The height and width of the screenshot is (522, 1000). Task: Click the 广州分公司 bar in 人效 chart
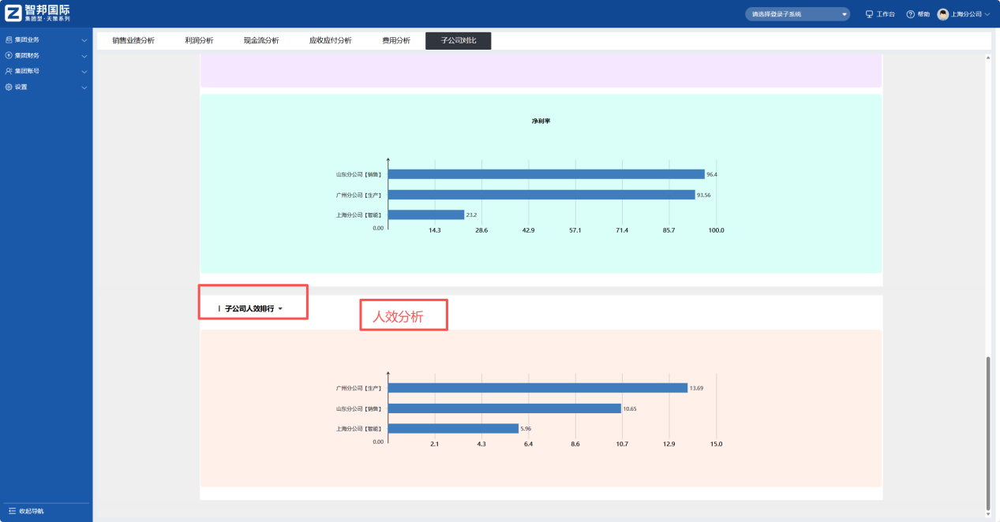pos(537,388)
